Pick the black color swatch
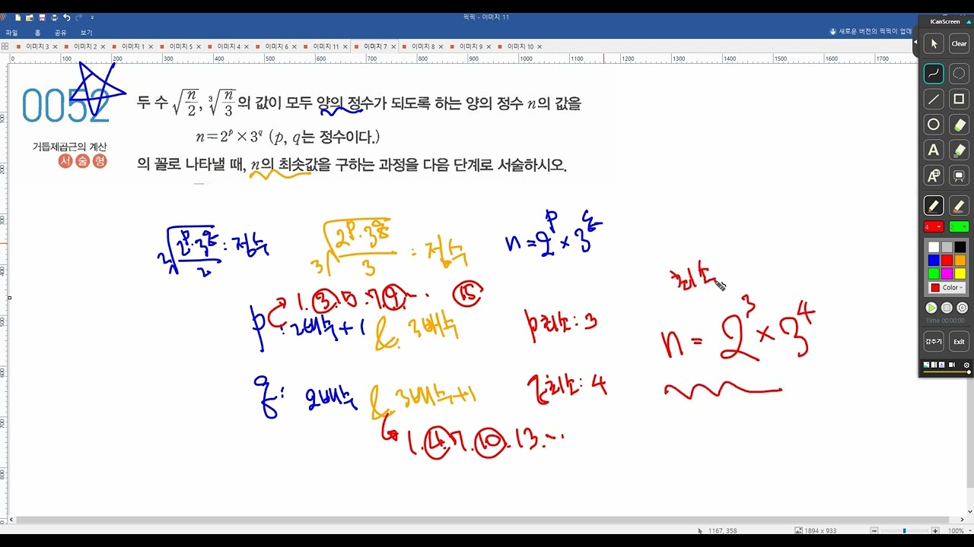Viewport: 974px width, 547px height. (960, 247)
